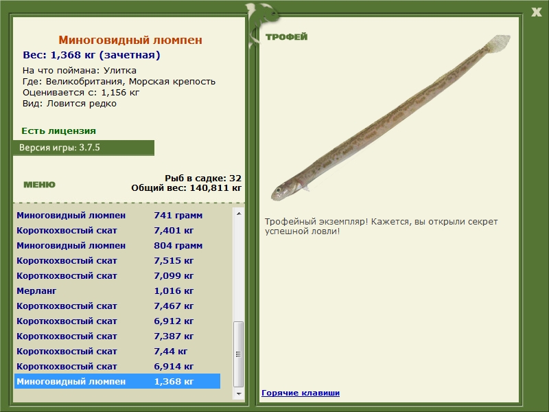Click the Трофейный экземпляр! description text
Screen dimensions: 549x412
pyautogui.click(x=381, y=227)
